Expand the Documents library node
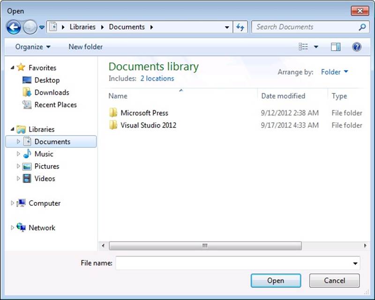 click(18, 142)
